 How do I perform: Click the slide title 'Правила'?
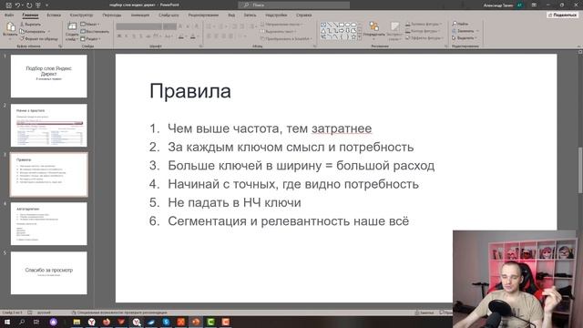tap(190, 91)
